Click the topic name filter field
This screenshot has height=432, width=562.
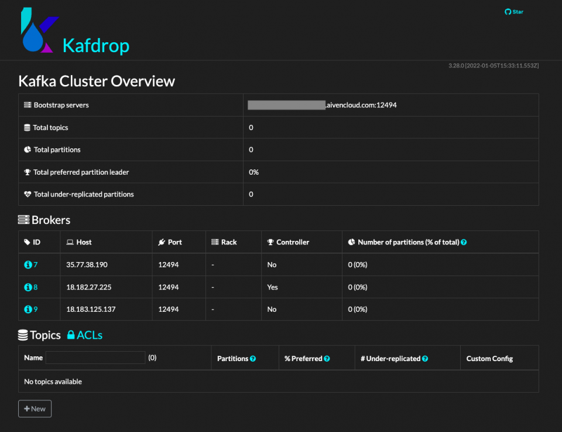[x=95, y=358]
